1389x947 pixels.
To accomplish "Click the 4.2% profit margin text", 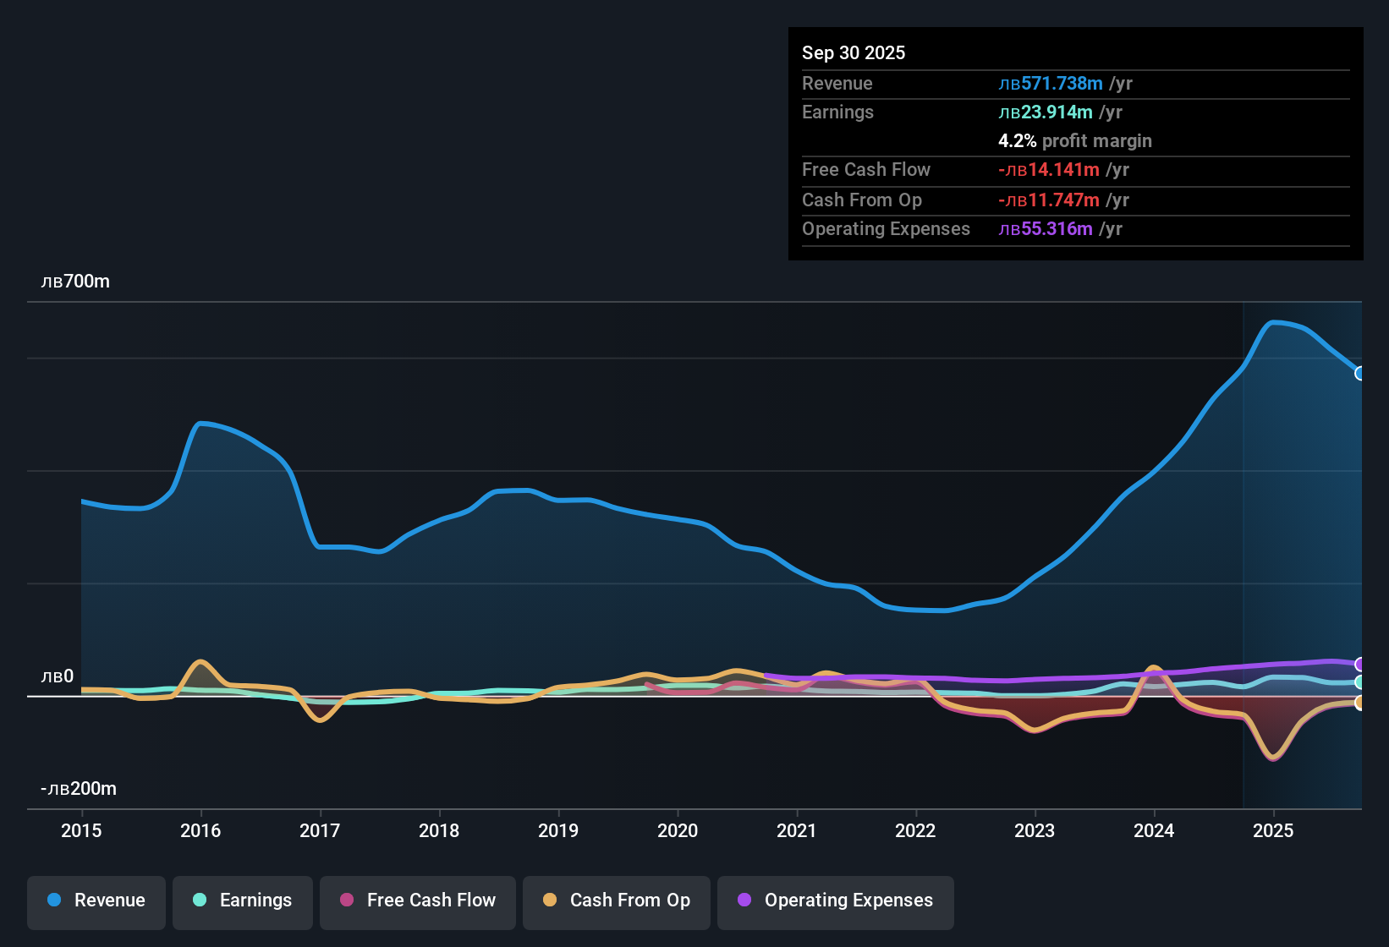I will tap(1074, 141).
